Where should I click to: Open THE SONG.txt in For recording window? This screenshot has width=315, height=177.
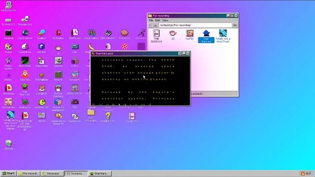[157, 36]
